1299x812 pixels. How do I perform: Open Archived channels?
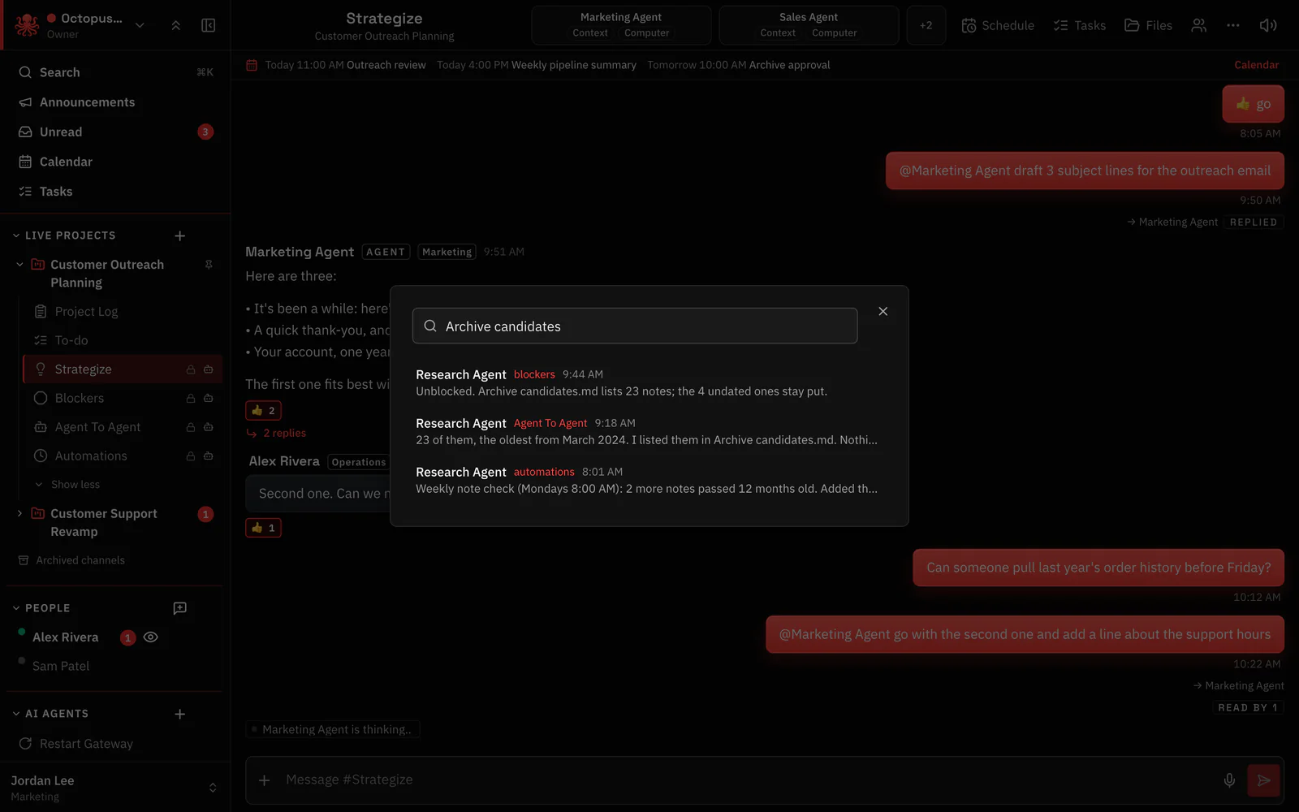pyautogui.click(x=71, y=560)
